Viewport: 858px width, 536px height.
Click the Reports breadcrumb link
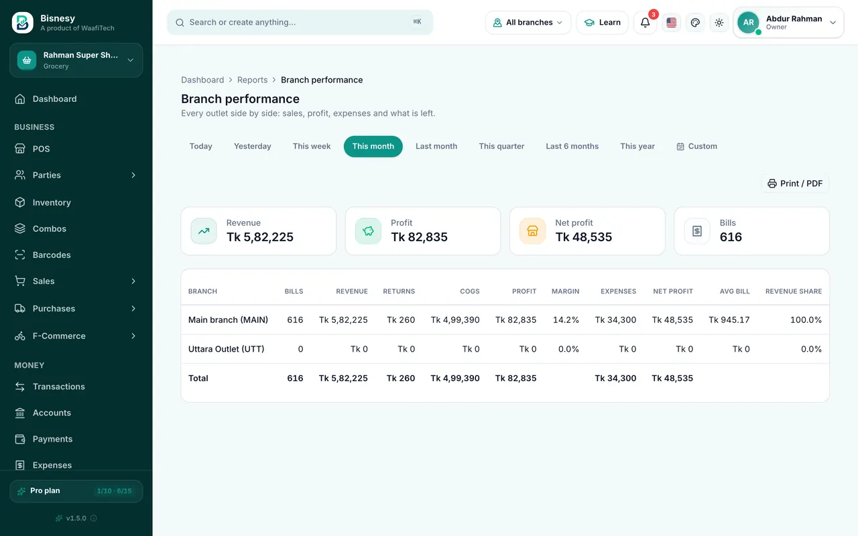point(252,80)
